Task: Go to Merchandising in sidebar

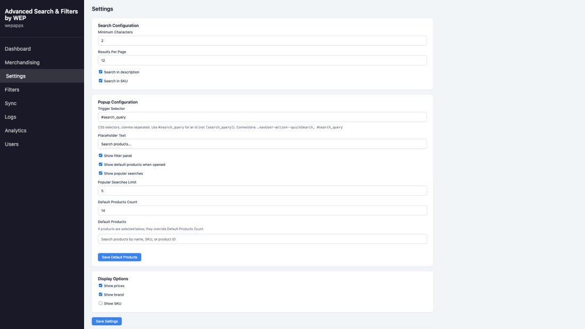Action: tap(22, 62)
